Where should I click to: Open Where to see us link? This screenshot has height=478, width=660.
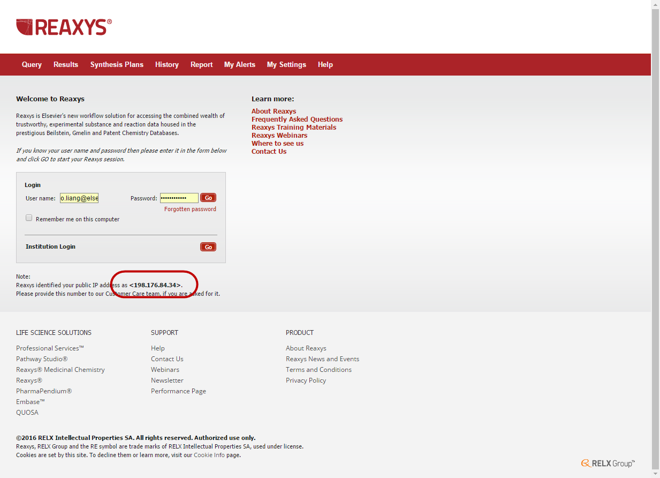[277, 144]
